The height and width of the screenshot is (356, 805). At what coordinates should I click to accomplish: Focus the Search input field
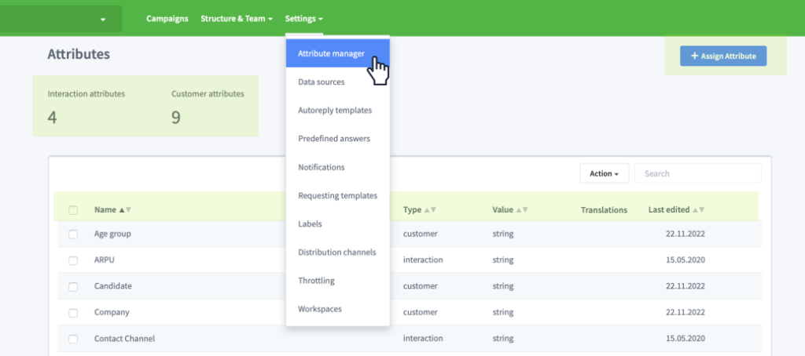[x=698, y=173]
